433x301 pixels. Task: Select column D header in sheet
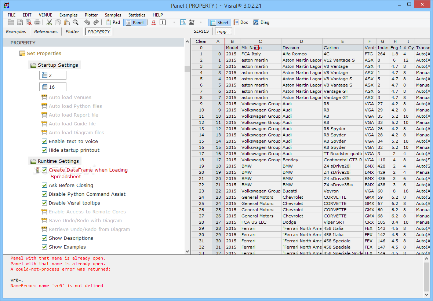click(x=301, y=41)
